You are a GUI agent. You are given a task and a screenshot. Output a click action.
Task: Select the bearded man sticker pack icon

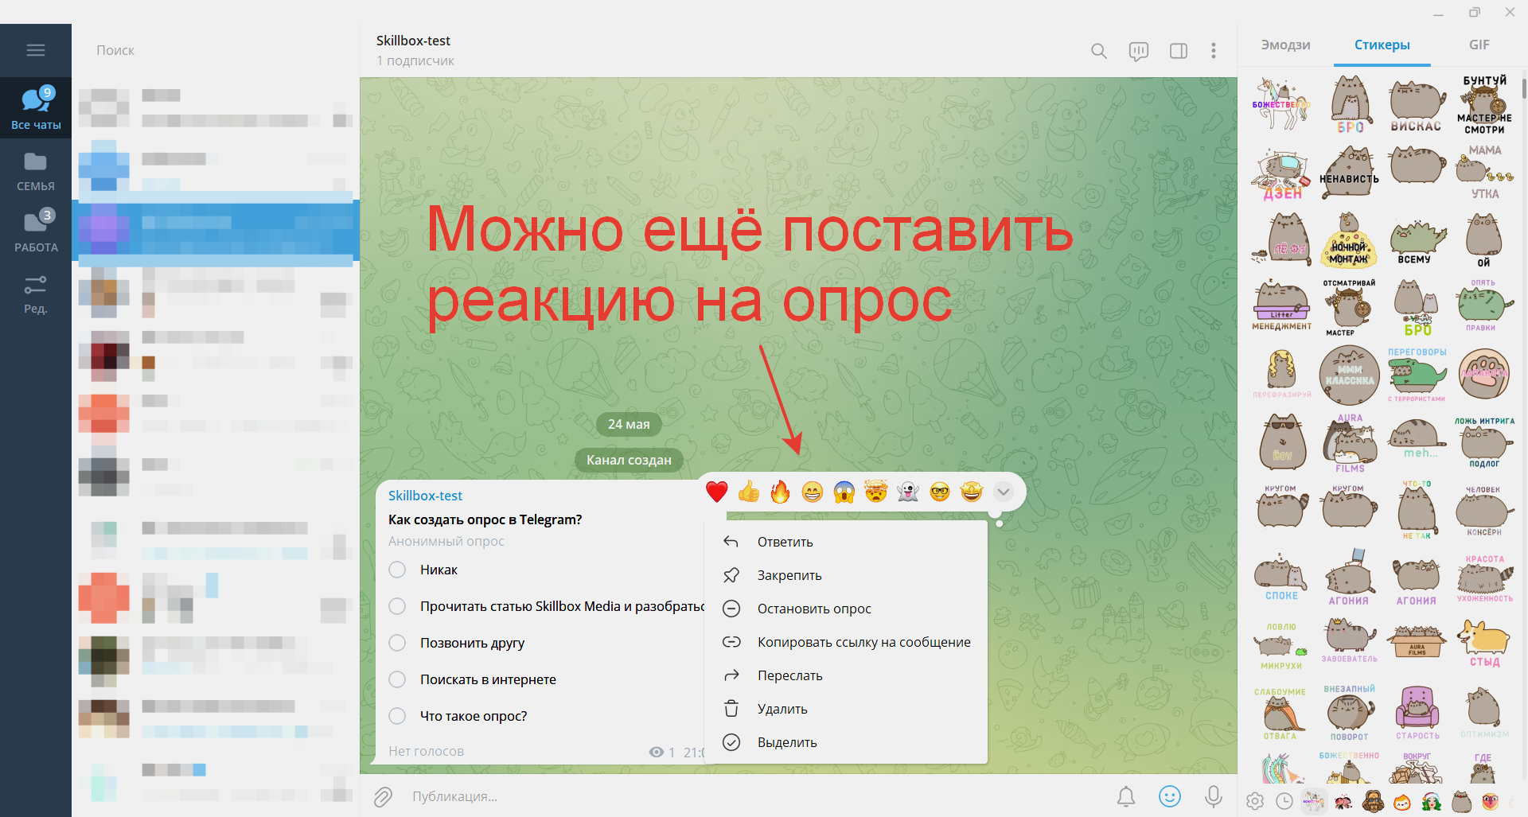click(x=1372, y=801)
